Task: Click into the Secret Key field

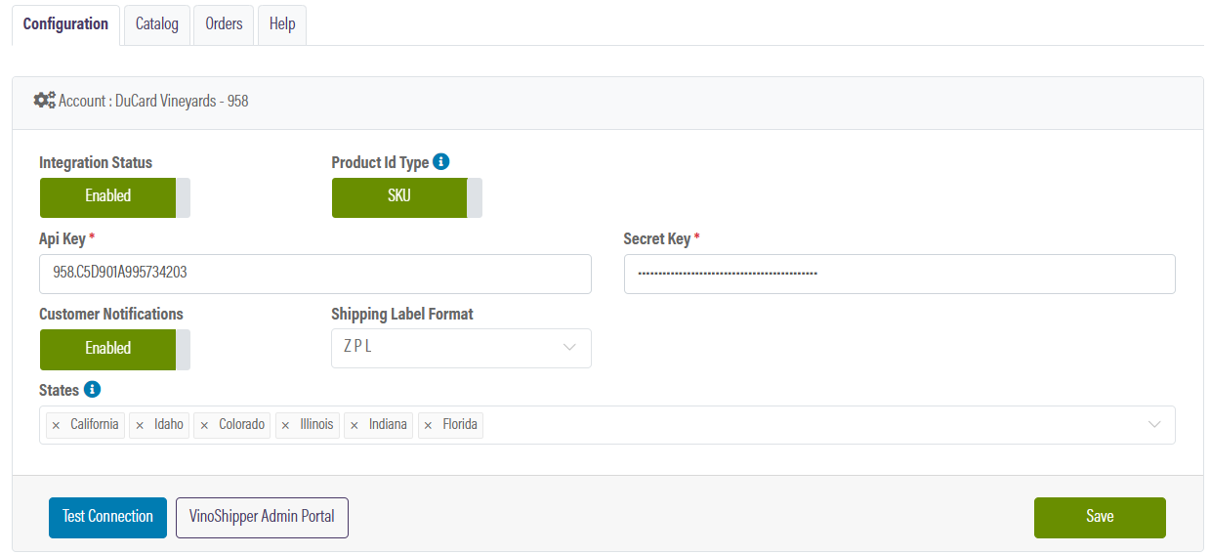Action: (x=899, y=274)
